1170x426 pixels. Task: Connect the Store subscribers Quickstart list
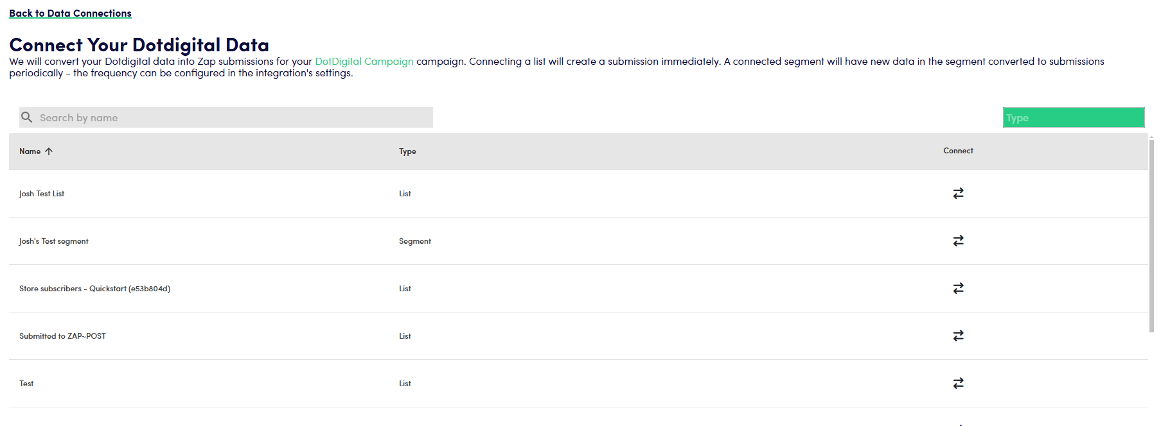[958, 288]
